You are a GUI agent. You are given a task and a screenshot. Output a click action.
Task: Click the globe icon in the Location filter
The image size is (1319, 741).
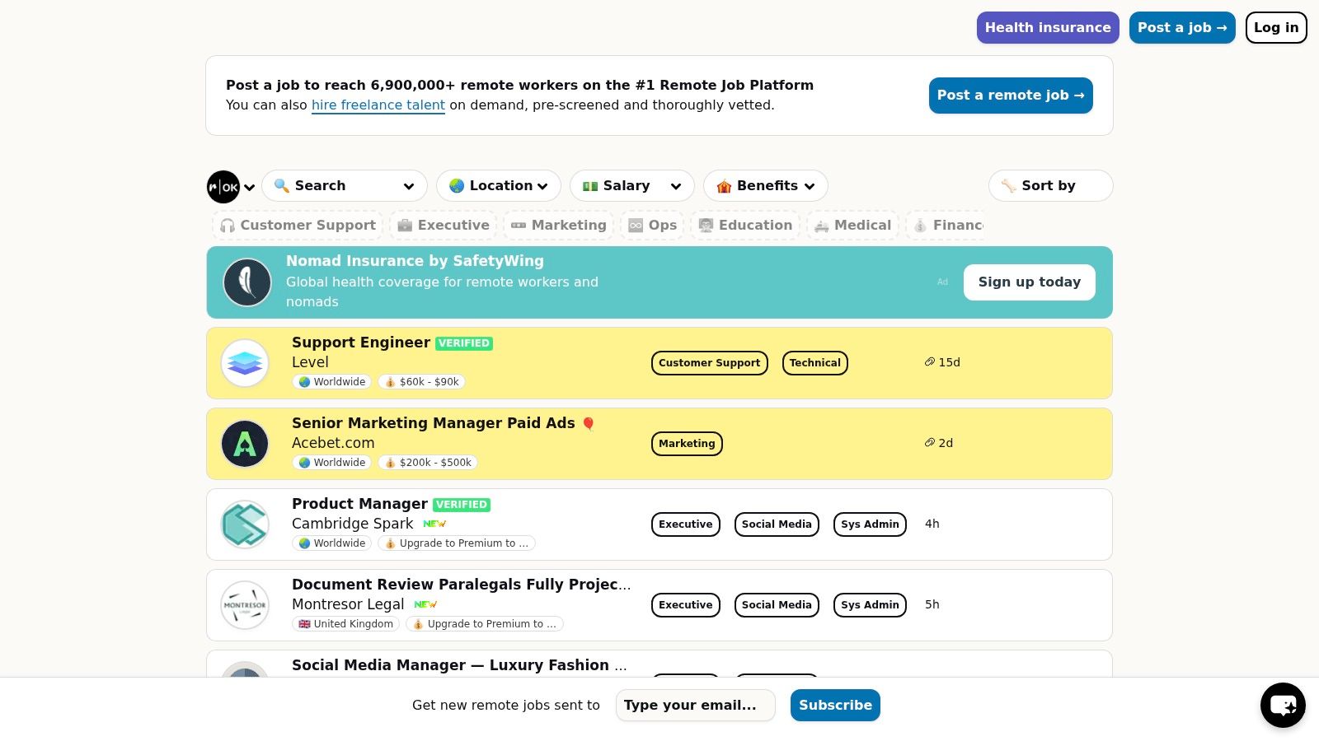[457, 186]
